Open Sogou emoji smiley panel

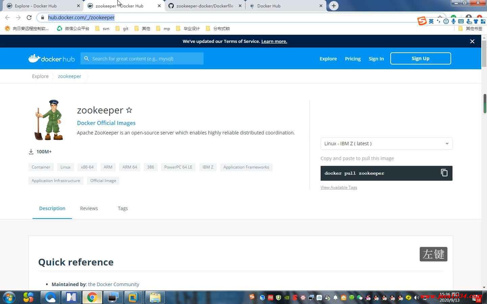coord(446,21)
